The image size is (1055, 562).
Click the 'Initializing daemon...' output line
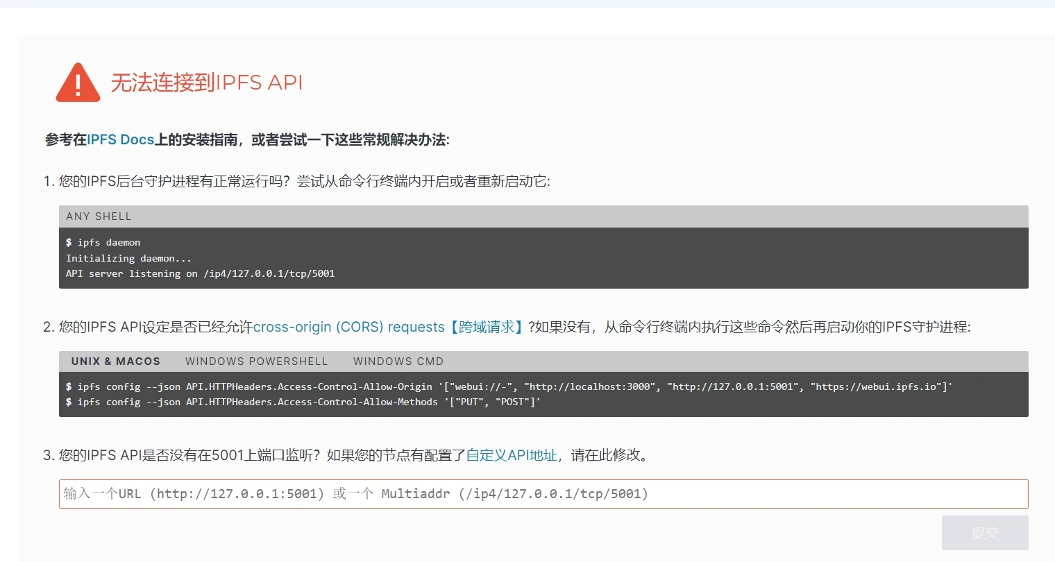click(128, 258)
